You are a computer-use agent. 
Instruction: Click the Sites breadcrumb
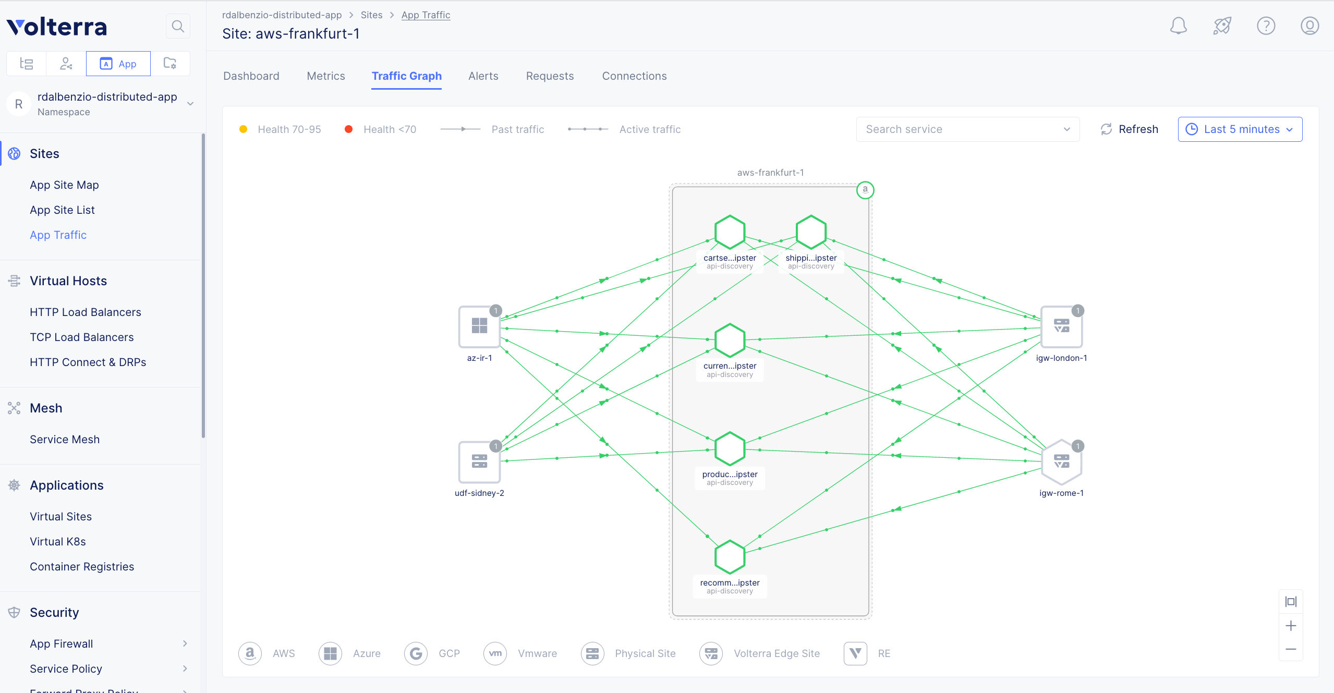(371, 15)
